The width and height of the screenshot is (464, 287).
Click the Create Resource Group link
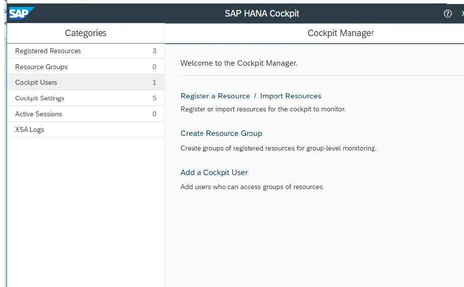click(x=221, y=133)
